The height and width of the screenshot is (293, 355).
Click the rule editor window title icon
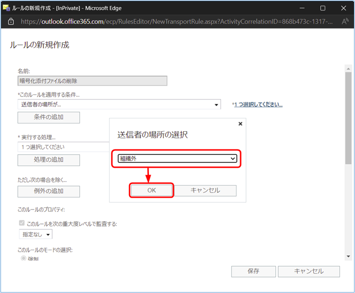pyautogui.click(x=6, y=8)
